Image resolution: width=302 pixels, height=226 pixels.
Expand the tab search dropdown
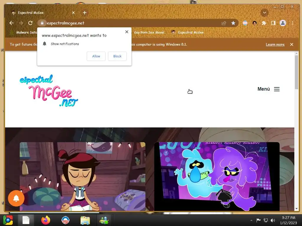(265, 13)
